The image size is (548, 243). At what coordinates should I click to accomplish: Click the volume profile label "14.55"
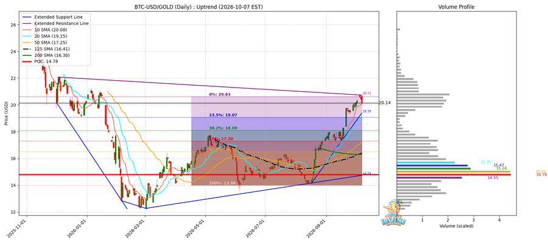(x=493, y=178)
